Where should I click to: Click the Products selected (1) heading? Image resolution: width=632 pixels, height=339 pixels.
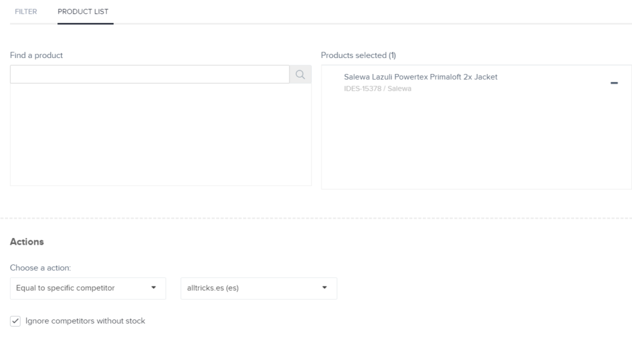[x=358, y=55]
